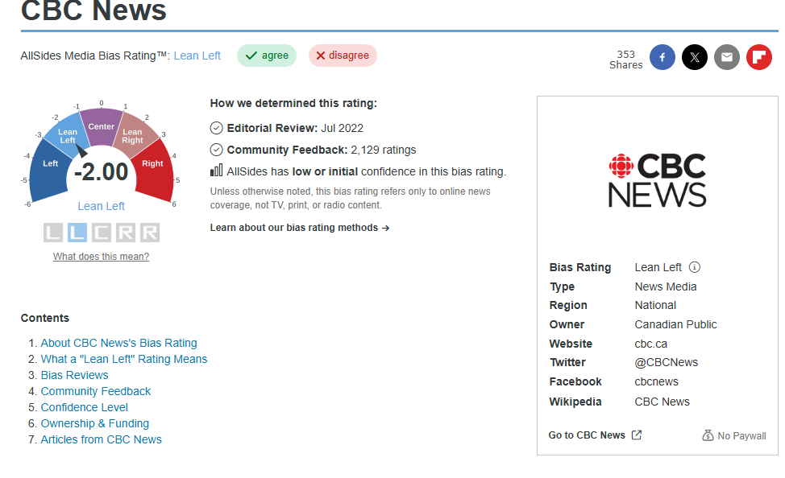Open the Lean Left rating link in header
Image resolution: width=785 pixels, height=478 pixels.
coord(197,56)
